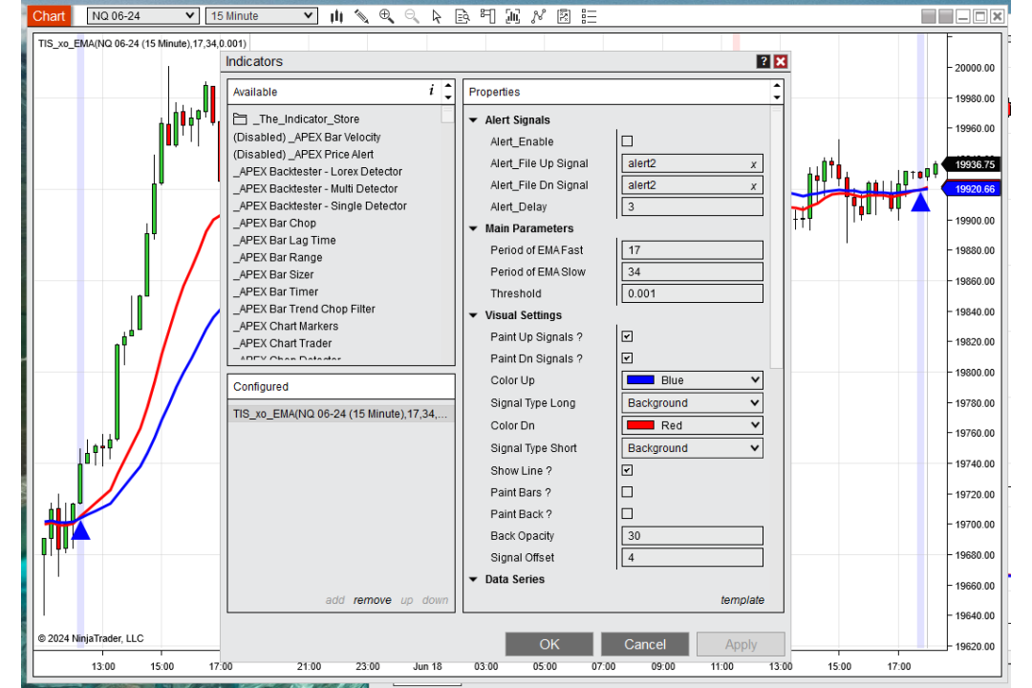
Task: Uncheck Paint Dn Signals
Action: tap(627, 358)
